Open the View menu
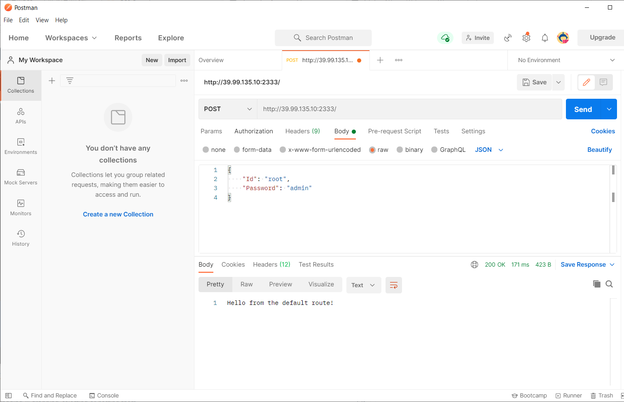The width and height of the screenshot is (624, 402). tap(42, 20)
